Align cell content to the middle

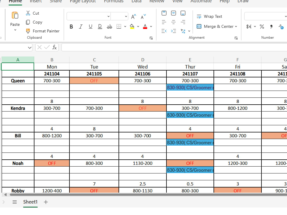click(173, 13)
